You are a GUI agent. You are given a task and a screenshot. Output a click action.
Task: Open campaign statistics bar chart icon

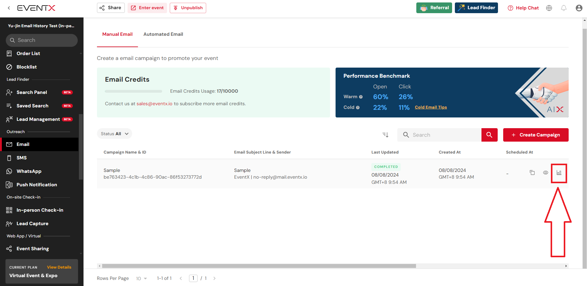coord(559,173)
